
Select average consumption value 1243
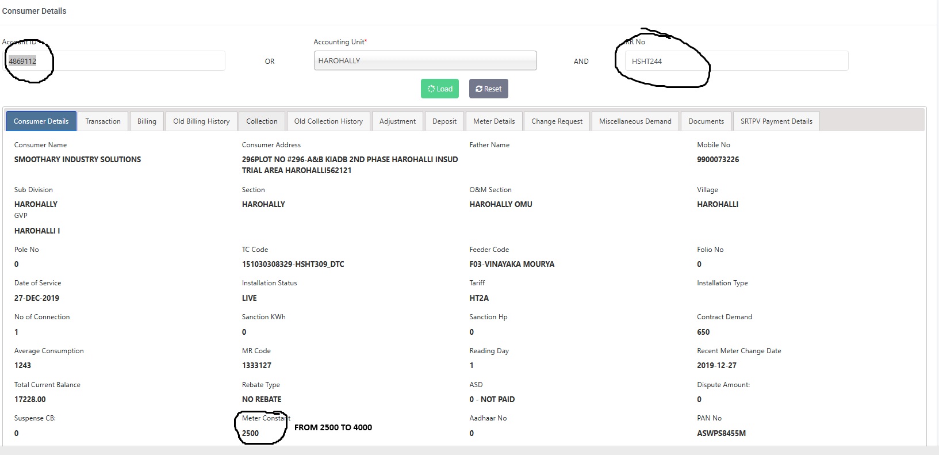point(22,365)
